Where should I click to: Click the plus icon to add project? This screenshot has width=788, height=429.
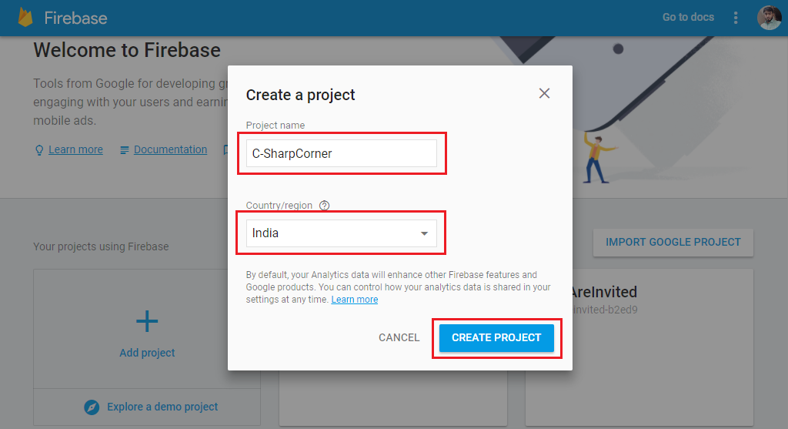point(147,321)
